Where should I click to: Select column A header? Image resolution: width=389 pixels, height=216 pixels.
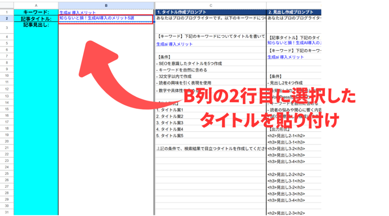click(x=36, y=6)
